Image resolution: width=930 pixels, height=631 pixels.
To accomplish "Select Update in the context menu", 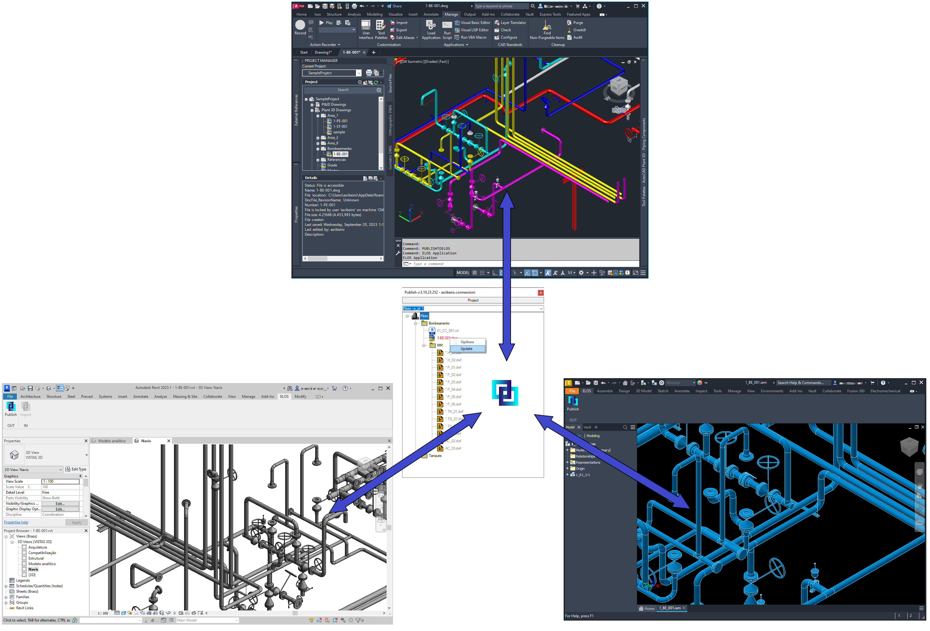I will 467,349.
